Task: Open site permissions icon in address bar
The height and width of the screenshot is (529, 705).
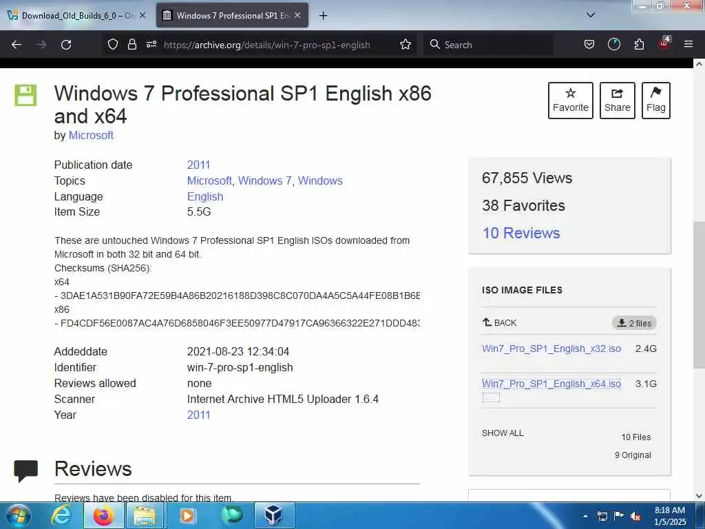Action: coord(151,45)
